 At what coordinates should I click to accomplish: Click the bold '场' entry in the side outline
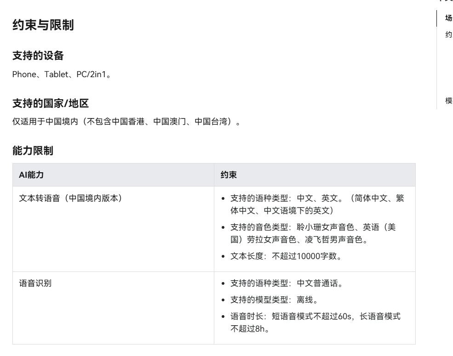[x=449, y=18]
